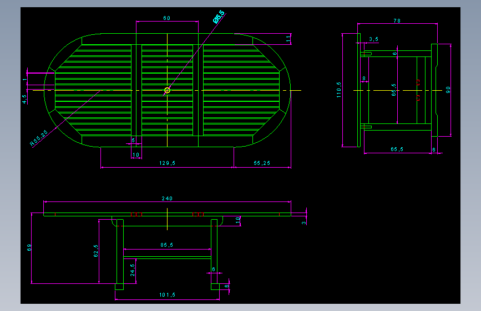Image resolution: width=481 pixels, height=311 pixels.
Task: Click the "8" dimension in the side view
Action: click(x=364, y=79)
